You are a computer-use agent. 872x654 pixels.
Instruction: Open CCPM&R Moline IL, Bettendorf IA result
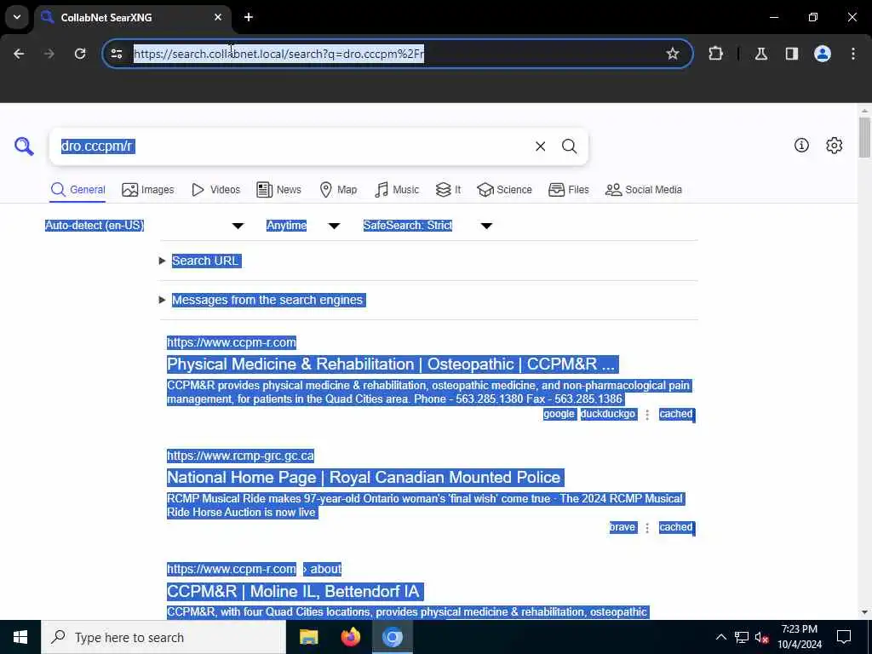(294, 591)
